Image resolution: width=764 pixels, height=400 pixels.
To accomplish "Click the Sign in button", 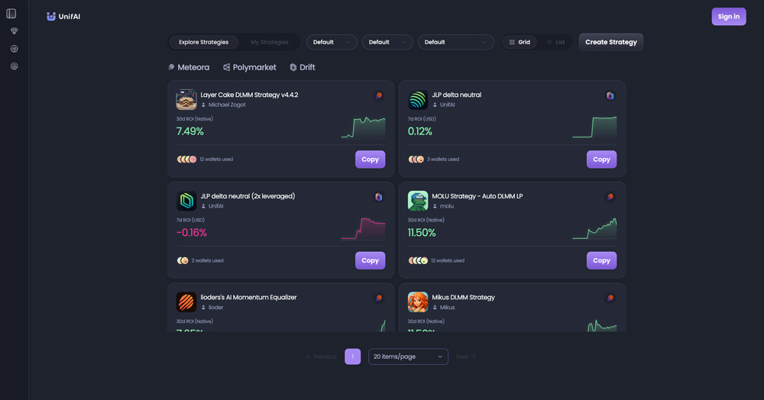I will point(728,17).
